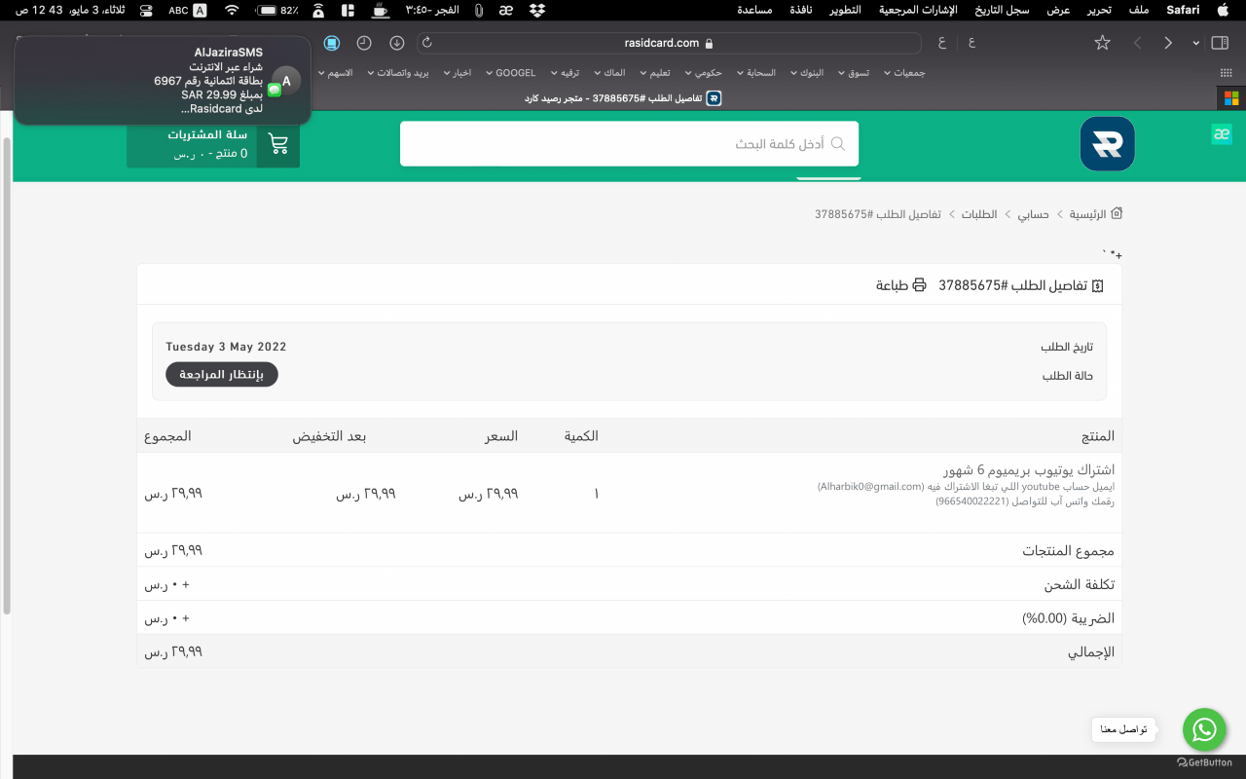Click the home icon in breadcrumb
1246x779 pixels.
pos(1117,214)
